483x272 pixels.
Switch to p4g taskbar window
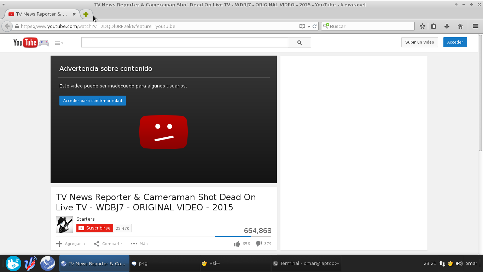click(x=165, y=263)
